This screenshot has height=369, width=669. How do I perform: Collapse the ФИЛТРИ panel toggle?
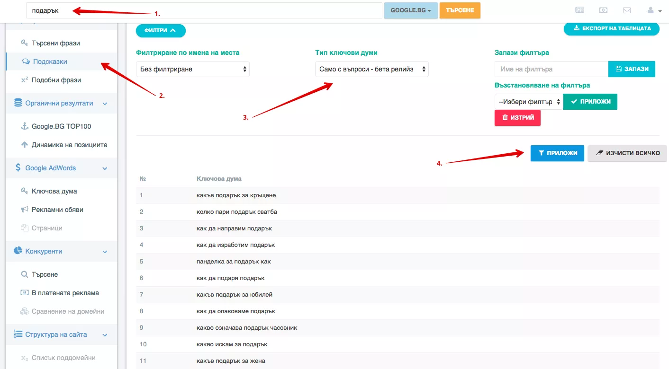pyautogui.click(x=161, y=30)
